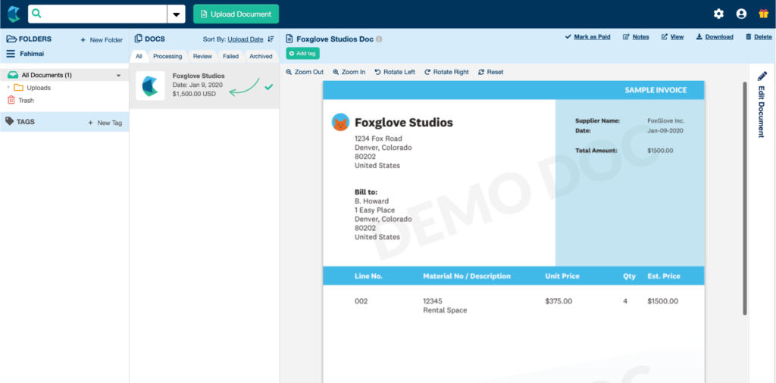Toggle sort direction icon
776x383 pixels.
point(271,39)
